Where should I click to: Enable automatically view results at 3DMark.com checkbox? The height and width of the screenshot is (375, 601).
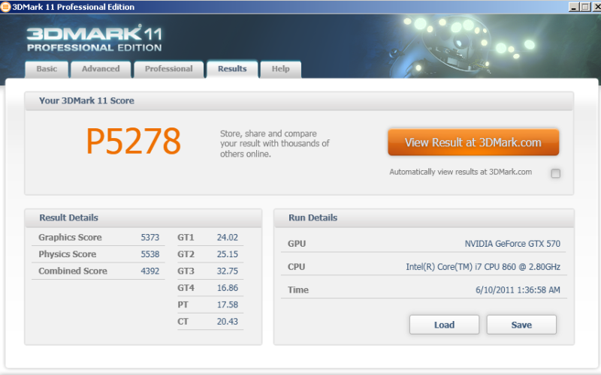coord(556,173)
